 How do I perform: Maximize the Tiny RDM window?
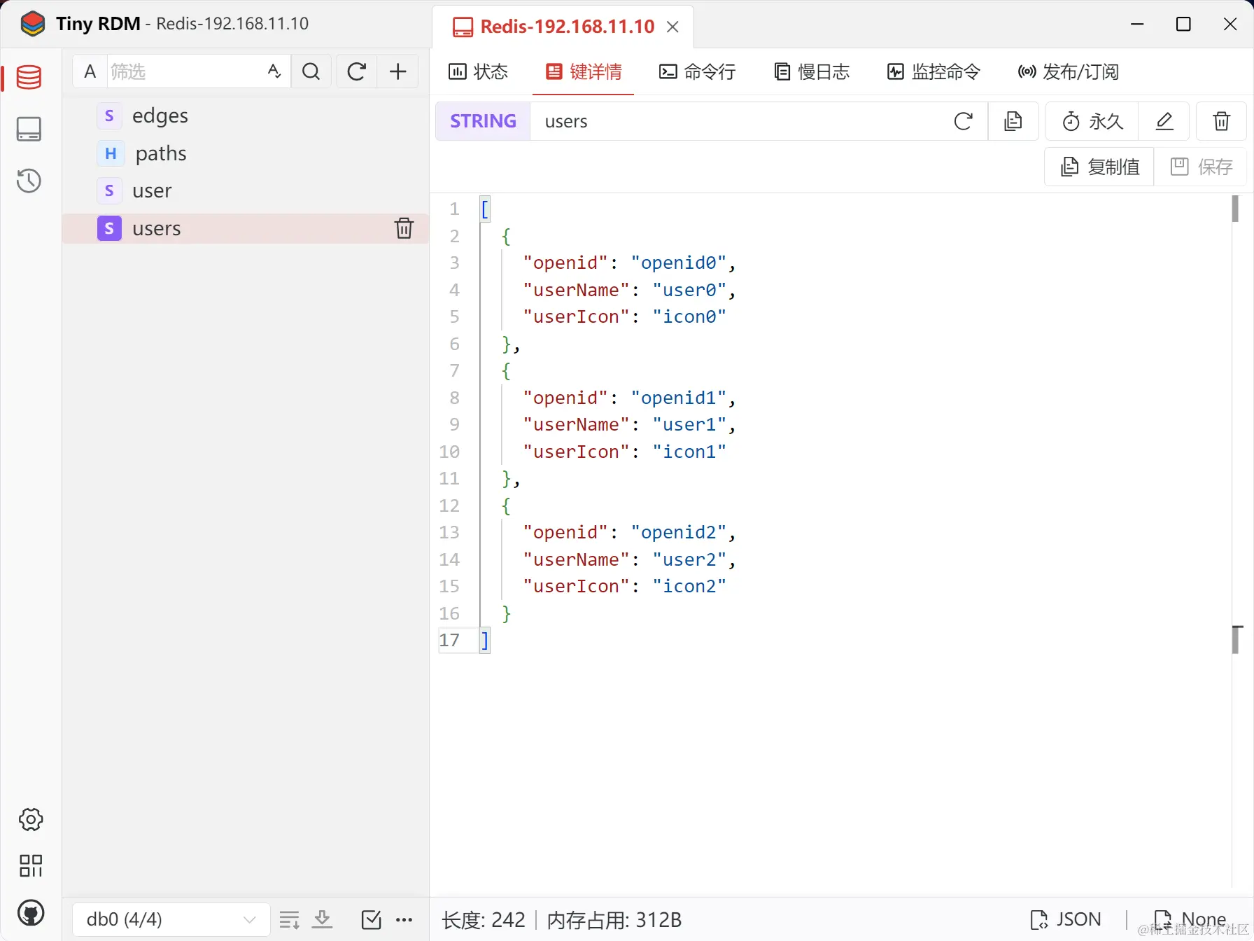pyautogui.click(x=1184, y=24)
